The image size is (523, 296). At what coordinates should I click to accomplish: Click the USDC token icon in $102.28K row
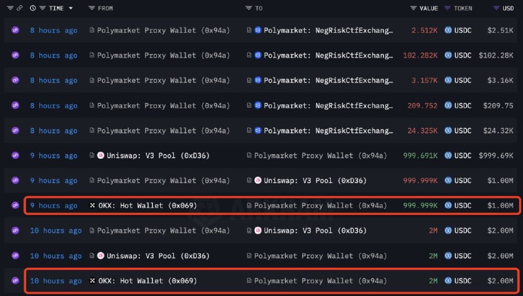coord(448,55)
